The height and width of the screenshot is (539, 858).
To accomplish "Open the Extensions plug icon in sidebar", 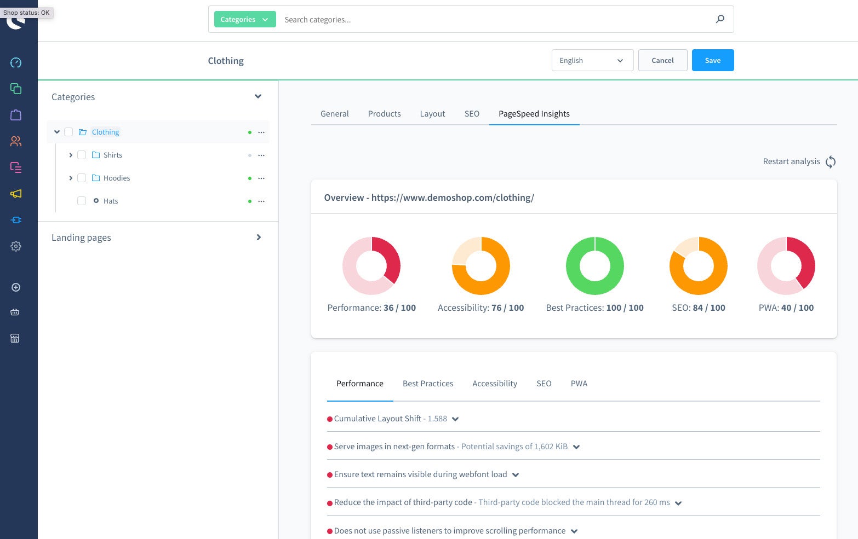I will tap(16, 220).
